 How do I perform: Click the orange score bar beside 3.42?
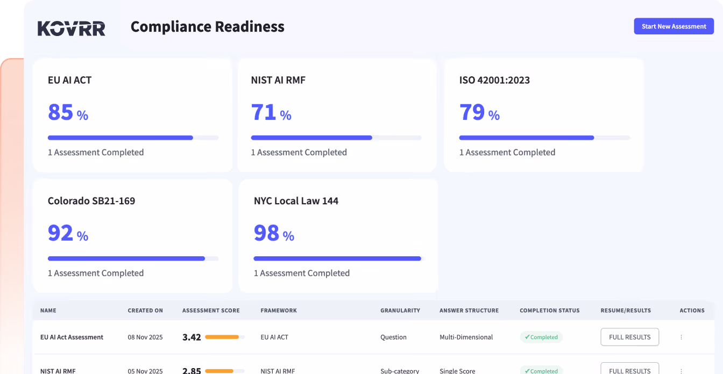[x=225, y=337]
